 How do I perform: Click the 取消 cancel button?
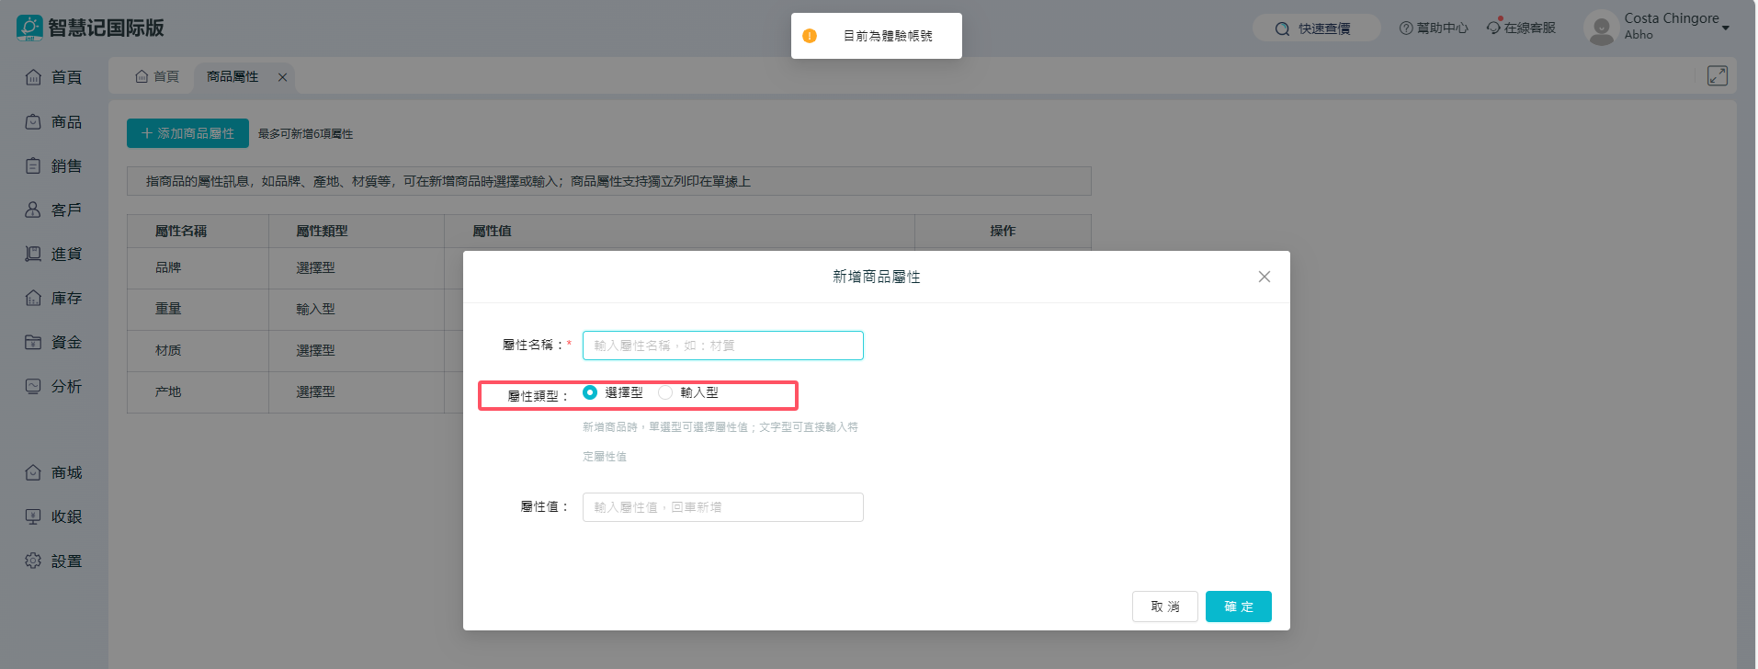[x=1164, y=607]
